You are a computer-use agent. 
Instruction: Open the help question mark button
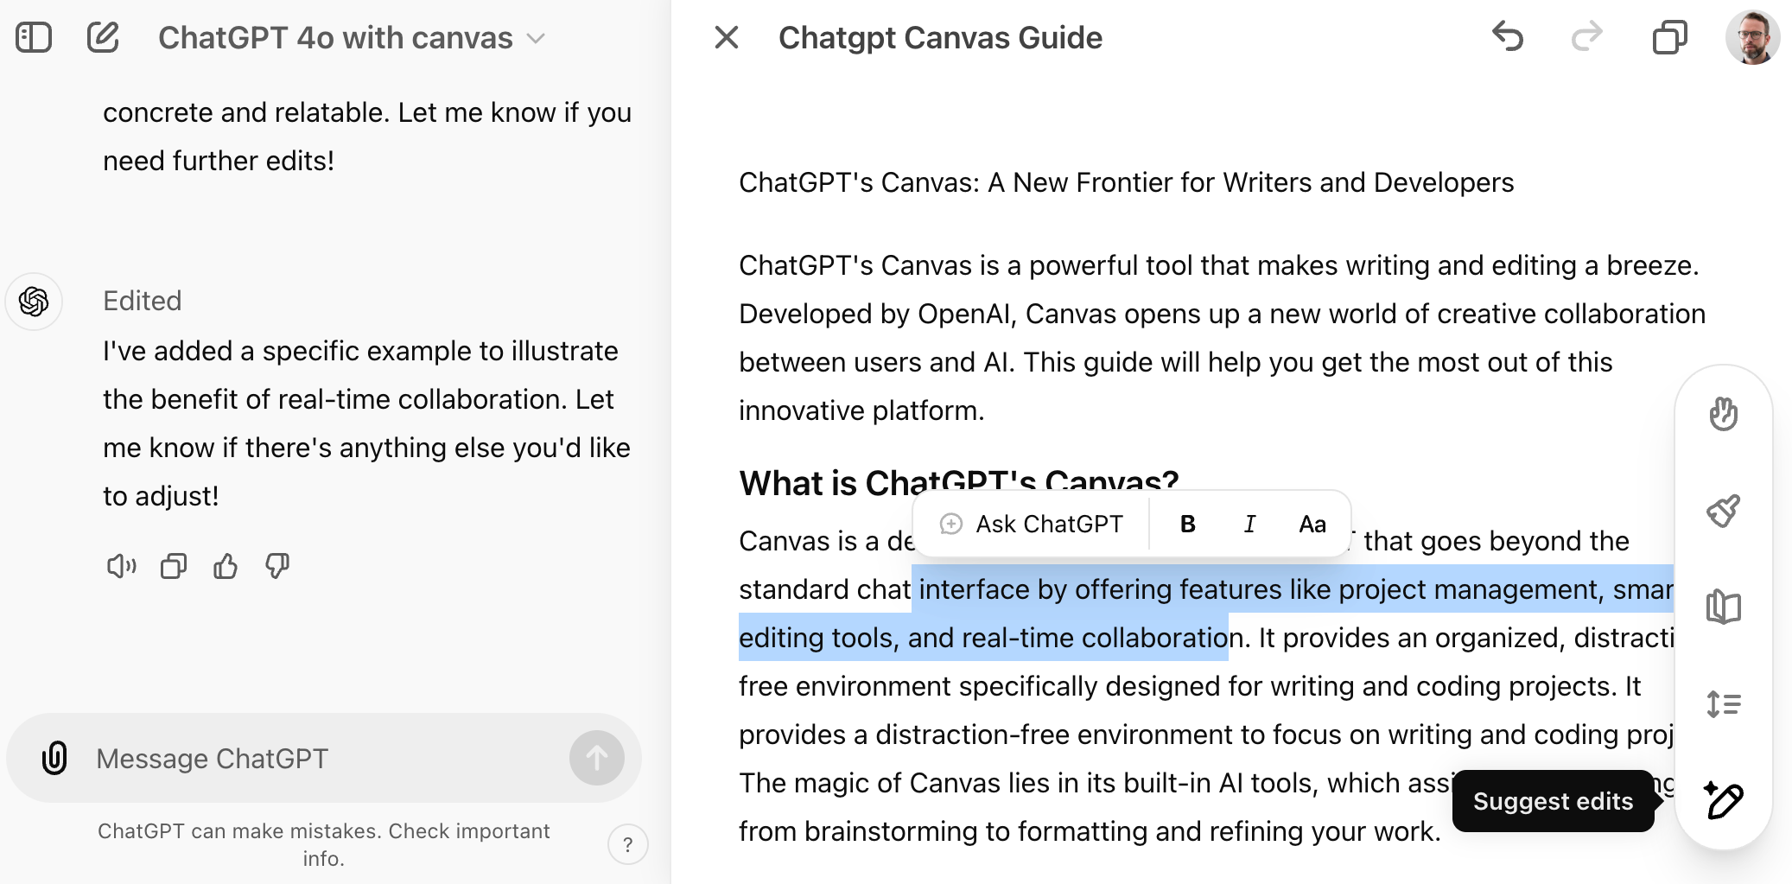(628, 844)
